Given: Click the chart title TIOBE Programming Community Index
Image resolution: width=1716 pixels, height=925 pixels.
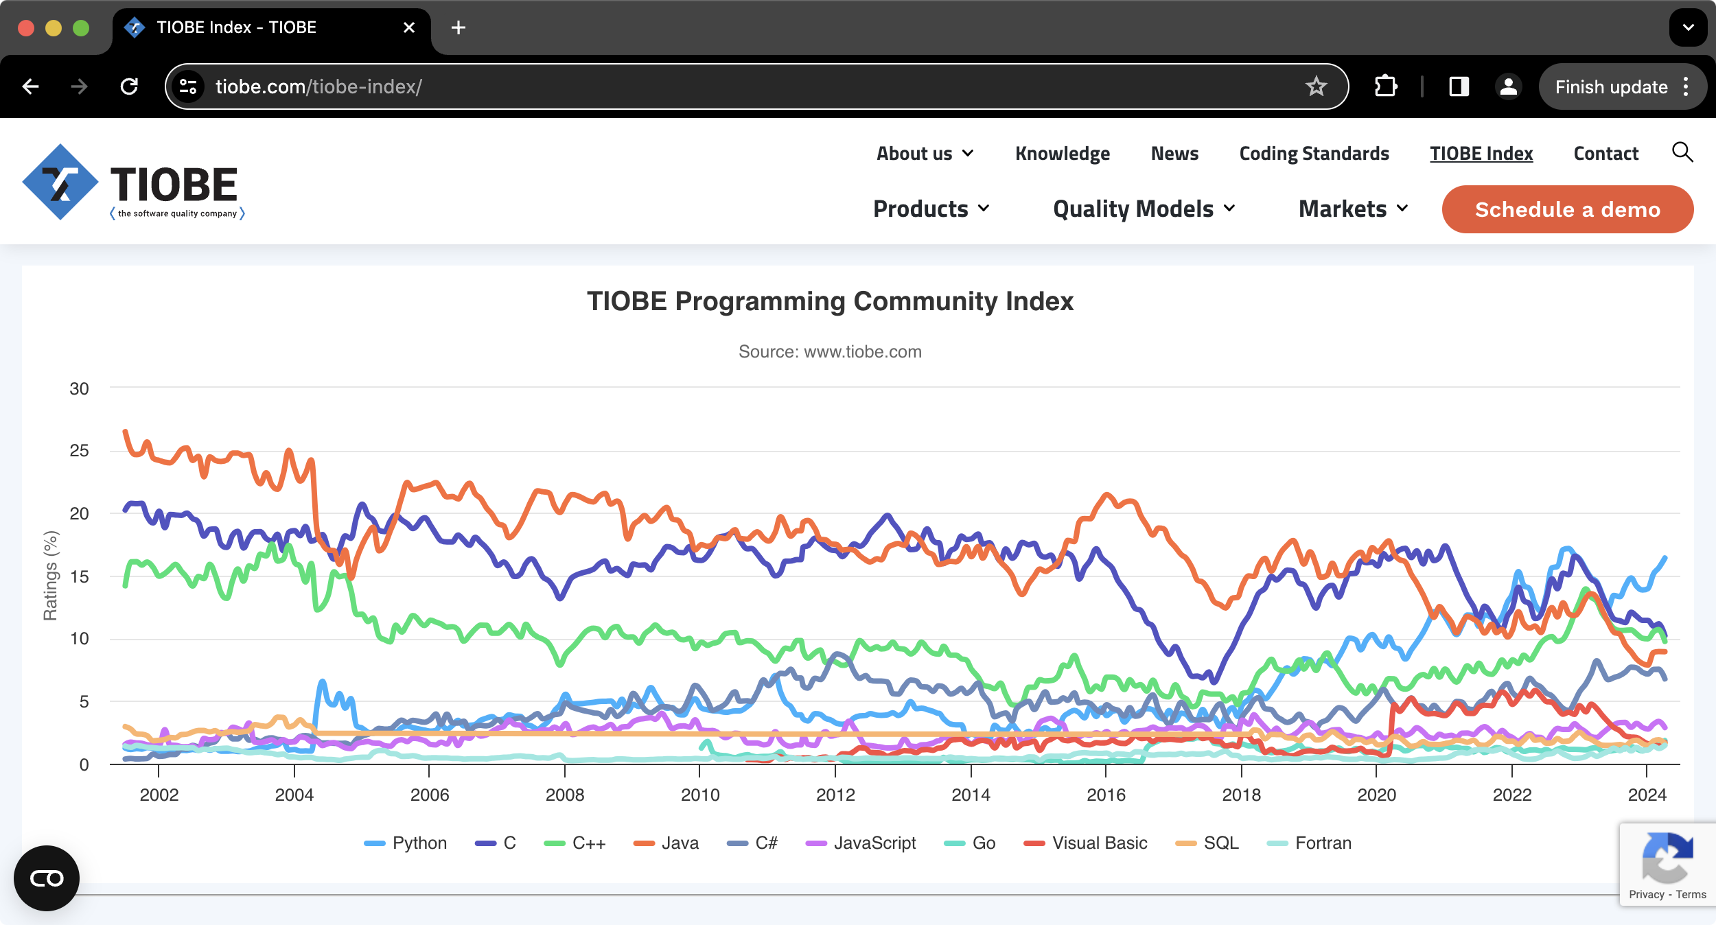Looking at the screenshot, I should (830, 301).
